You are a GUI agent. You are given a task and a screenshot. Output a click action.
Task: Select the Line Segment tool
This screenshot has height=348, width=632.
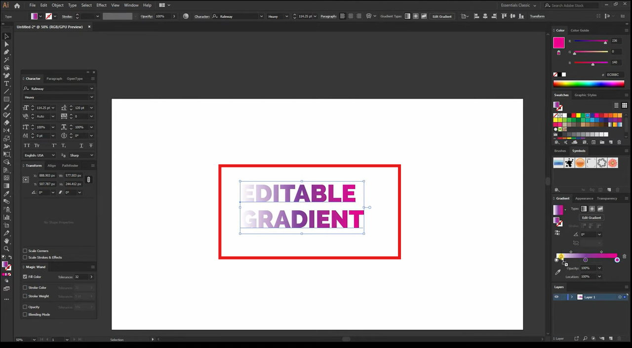[6, 91]
